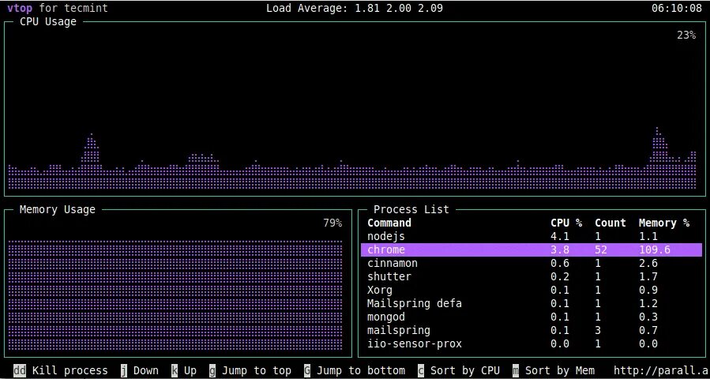Viewport: 710px width, 379px height.
Task: Click the Load Average values text
Action: [354, 8]
